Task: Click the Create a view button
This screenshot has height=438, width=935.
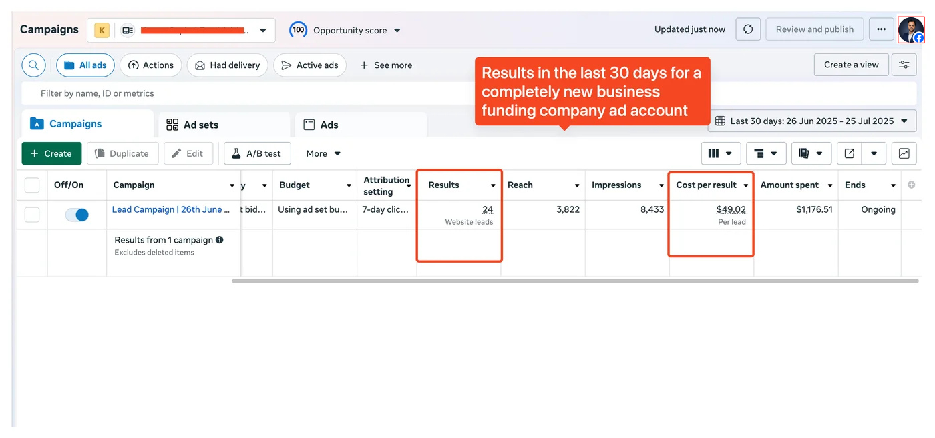Action: (851, 65)
